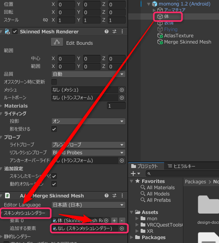This screenshot has width=219, height=243.
Task: Expand the アーマチュア hierarchy node
Action: pos(154,10)
